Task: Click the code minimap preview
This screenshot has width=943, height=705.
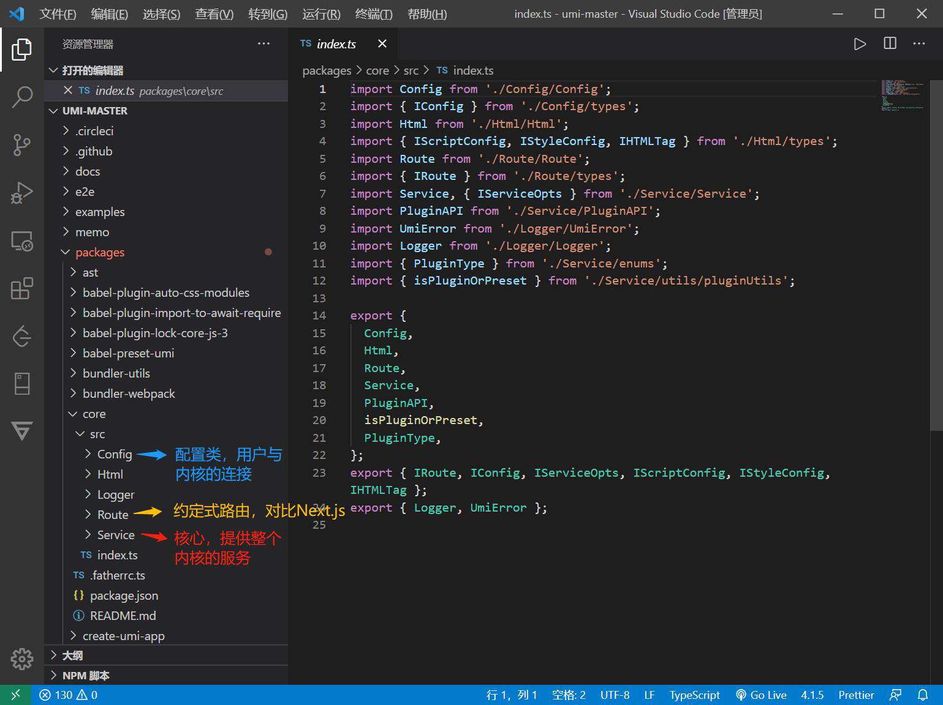Action: (x=903, y=96)
